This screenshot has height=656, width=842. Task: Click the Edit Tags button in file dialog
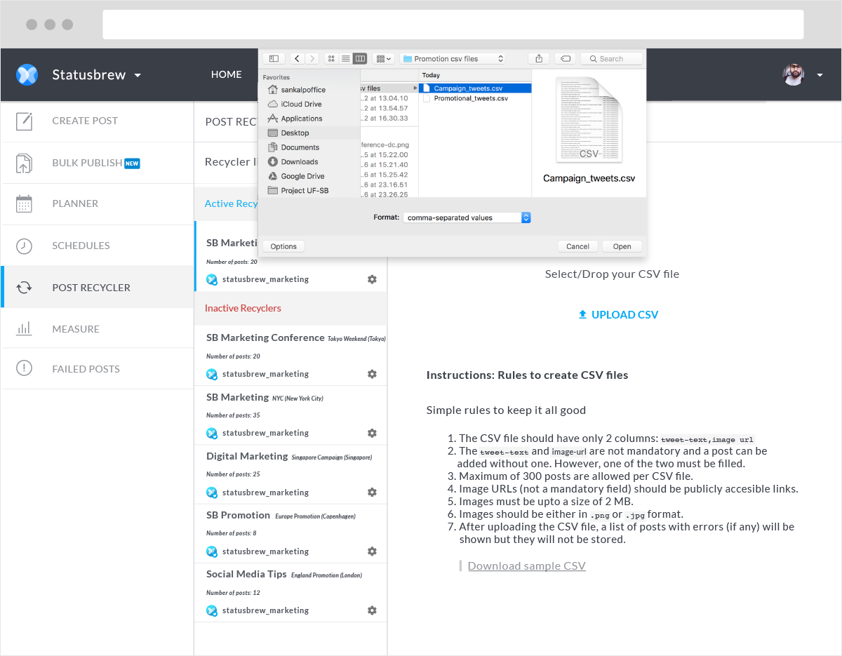566,59
